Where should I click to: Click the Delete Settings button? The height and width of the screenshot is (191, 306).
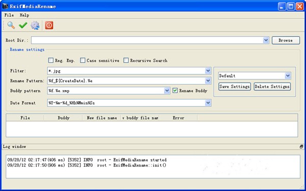272,87
